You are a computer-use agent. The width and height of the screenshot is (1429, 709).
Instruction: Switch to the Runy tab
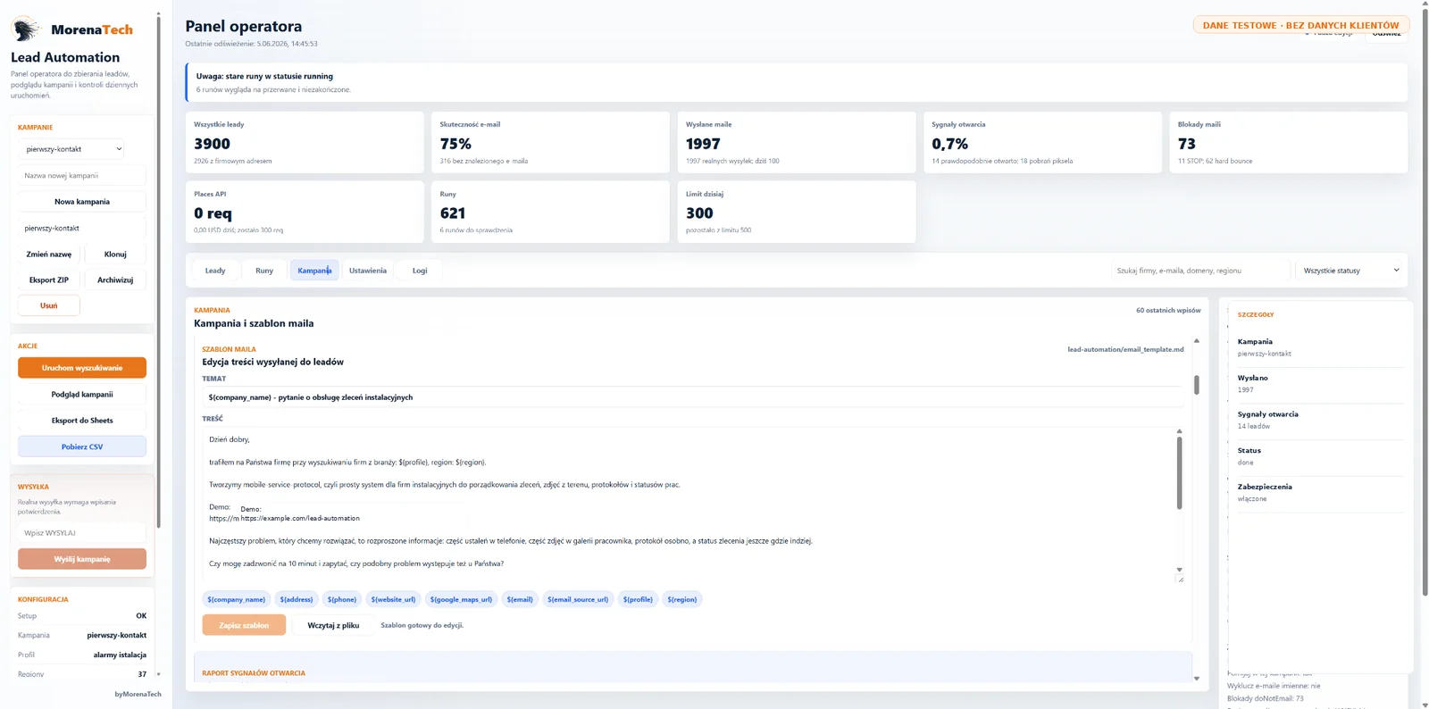[264, 271]
